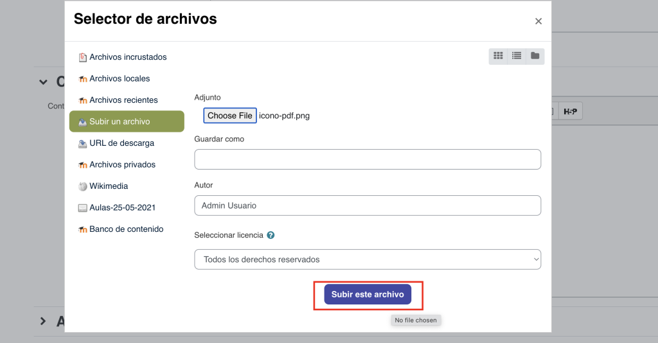The height and width of the screenshot is (343, 658).
Task: Click the Archivos incrustados file icon
Action: 82,57
